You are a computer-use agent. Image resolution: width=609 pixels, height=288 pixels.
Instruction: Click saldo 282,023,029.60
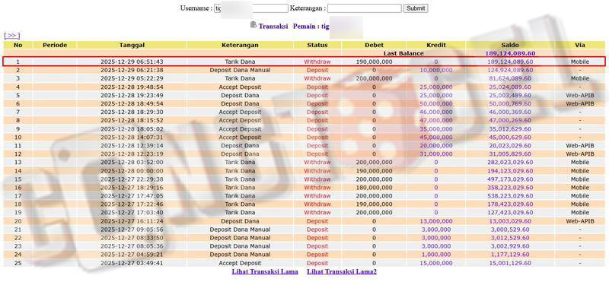[510, 163]
